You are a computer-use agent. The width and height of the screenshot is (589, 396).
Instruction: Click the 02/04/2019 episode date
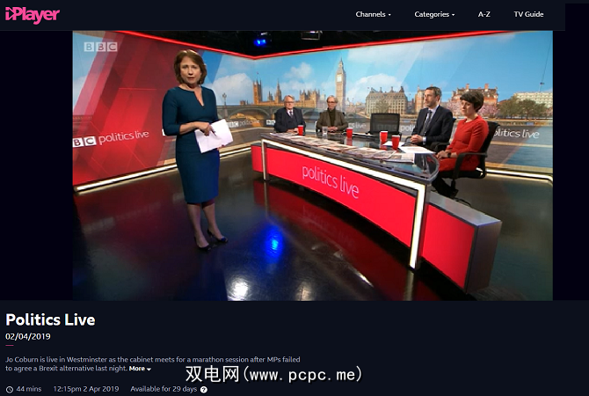click(28, 336)
